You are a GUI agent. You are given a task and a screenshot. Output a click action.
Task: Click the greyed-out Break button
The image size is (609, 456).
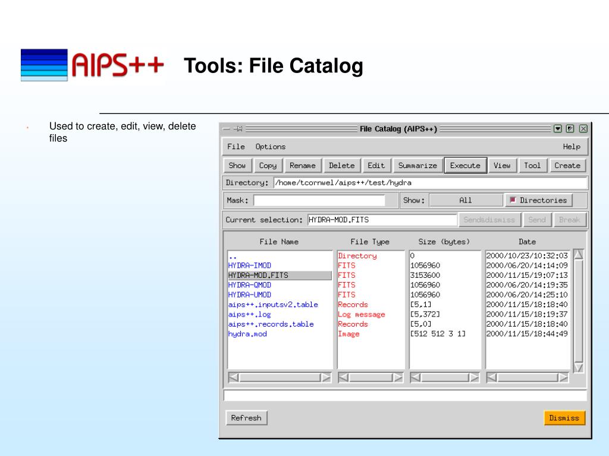569,220
